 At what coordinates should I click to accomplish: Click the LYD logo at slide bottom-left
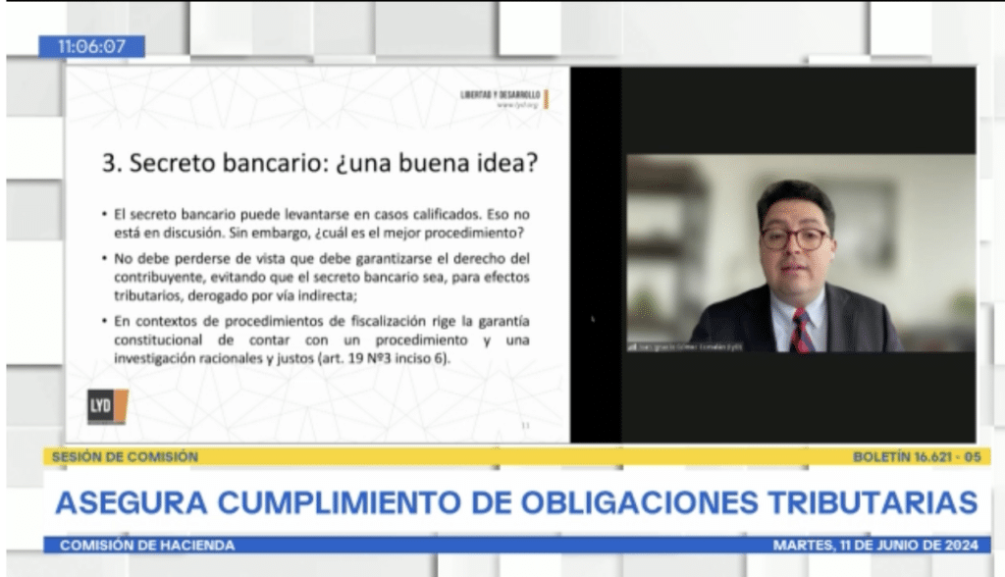click(108, 405)
